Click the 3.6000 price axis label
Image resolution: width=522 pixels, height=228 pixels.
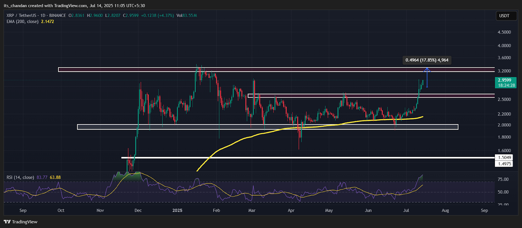click(x=504, y=58)
